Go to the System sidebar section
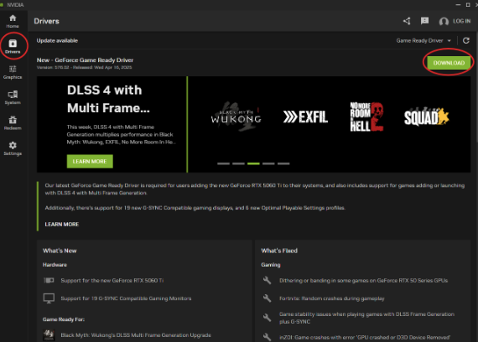This screenshot has height=342, width=478. coord(13,97)
